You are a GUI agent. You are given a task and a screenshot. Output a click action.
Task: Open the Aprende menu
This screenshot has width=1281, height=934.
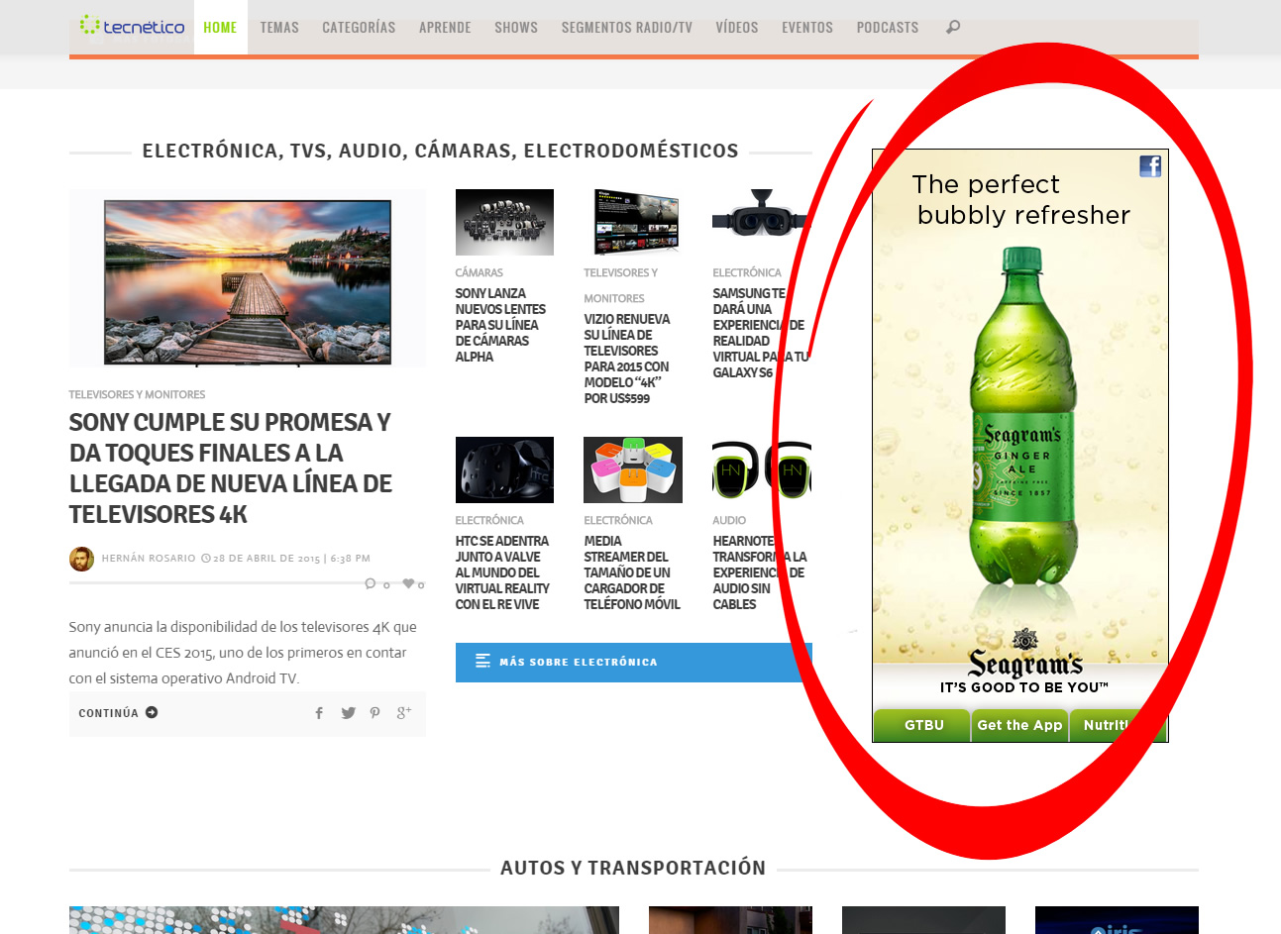coord(445,28)
